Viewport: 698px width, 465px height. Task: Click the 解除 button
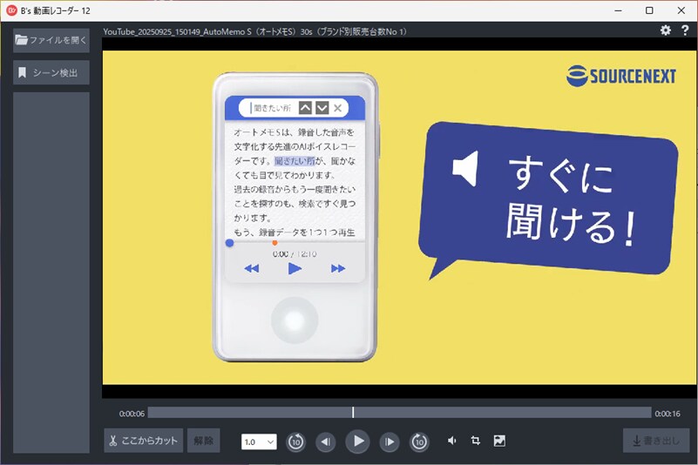[x=203, y=441]
